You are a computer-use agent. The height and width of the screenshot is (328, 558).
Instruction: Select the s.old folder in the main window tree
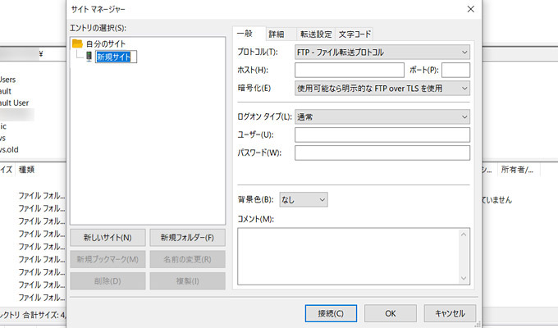[9, 149]
